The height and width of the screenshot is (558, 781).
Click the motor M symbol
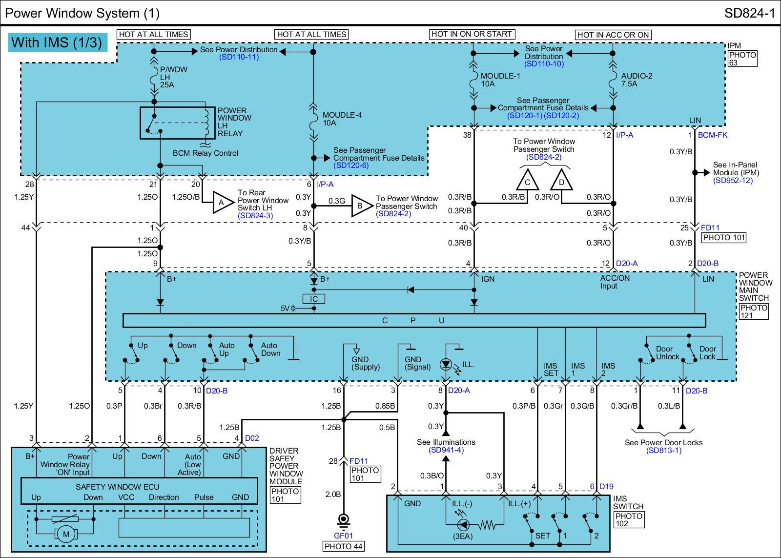[x=66, y=534]
